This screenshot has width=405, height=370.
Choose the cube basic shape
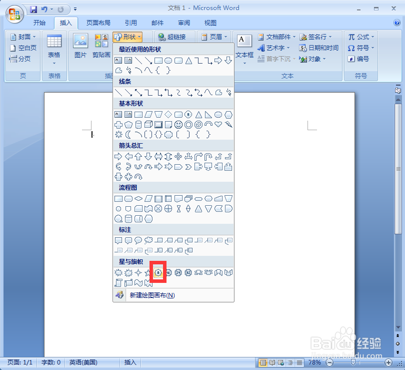coord(148,125)
